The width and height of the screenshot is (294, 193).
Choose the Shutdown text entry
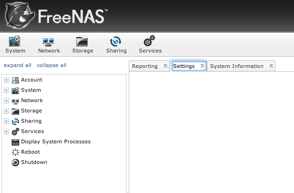click(x=34, y=162)
